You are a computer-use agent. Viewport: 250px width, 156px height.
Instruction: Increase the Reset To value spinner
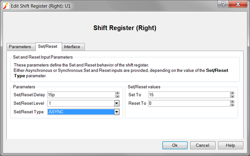[x=232, y=102]
